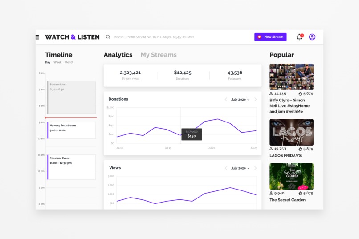Image resolution: width=359 pixels, height=239 pixels.
Task: Click the previous month arrow in Donations
Action: tap(226, 100)
